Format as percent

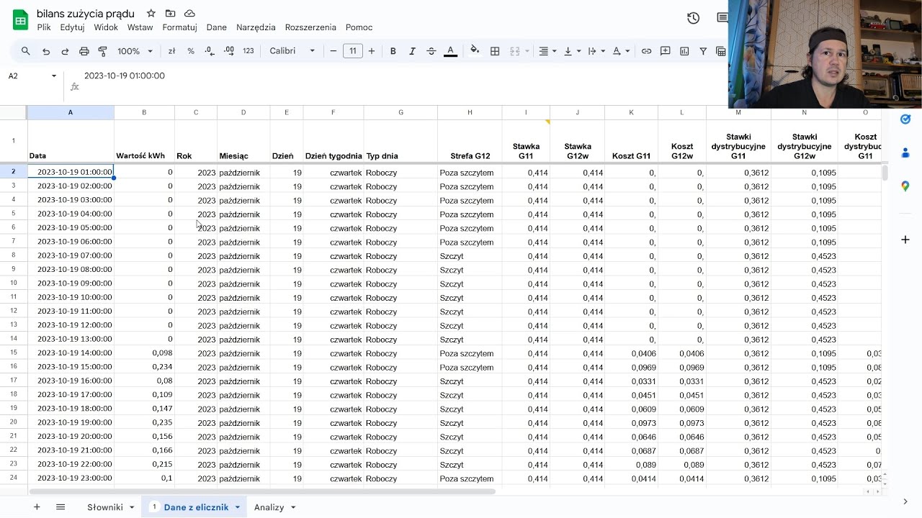(x=191, y=51)
